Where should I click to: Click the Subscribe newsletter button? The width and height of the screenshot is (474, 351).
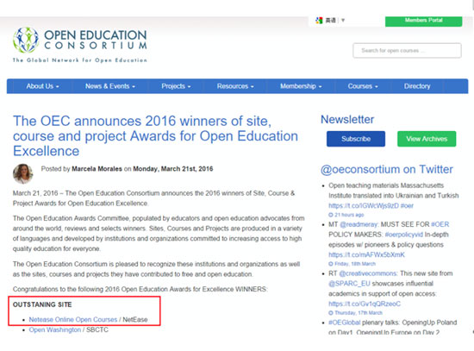point(356,139)
